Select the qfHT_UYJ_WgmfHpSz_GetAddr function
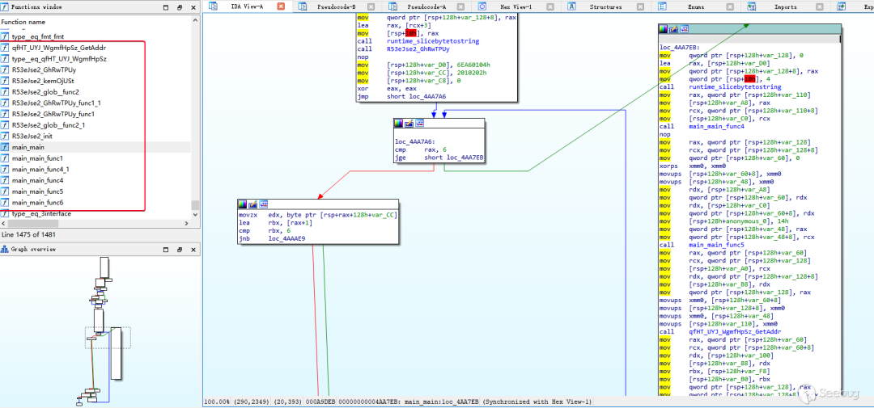This screenshot has width=874, height=408. [58, 48]
